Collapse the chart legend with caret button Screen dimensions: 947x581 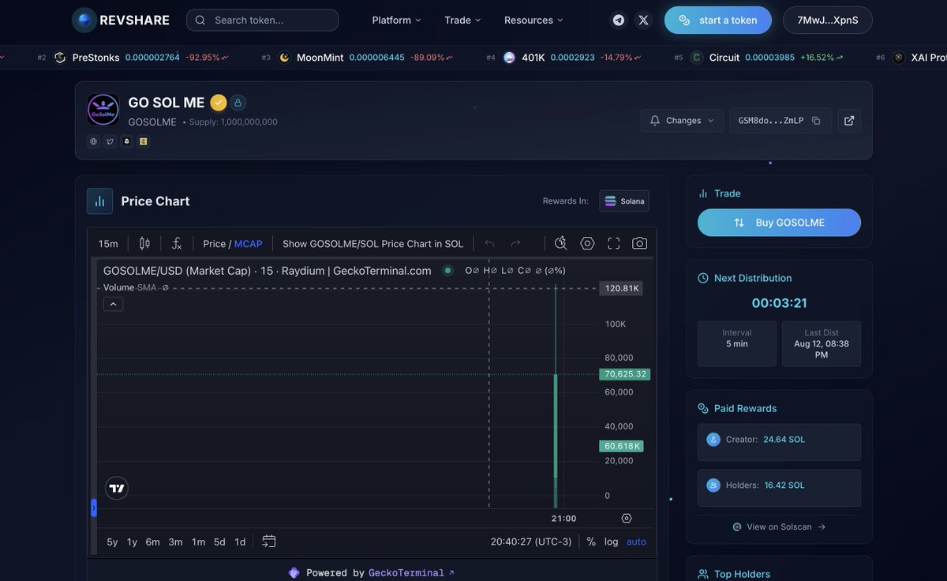pyautogui.click(x=113, y=304)
